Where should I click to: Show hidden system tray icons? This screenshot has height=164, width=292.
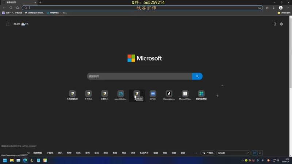[242, 160]
